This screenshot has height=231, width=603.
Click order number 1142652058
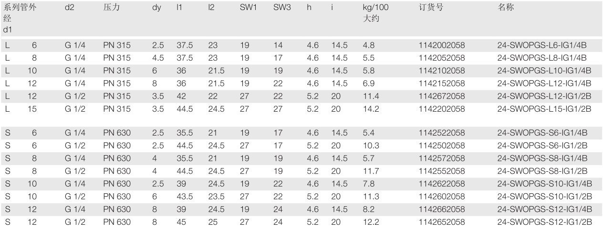[441, 222]
